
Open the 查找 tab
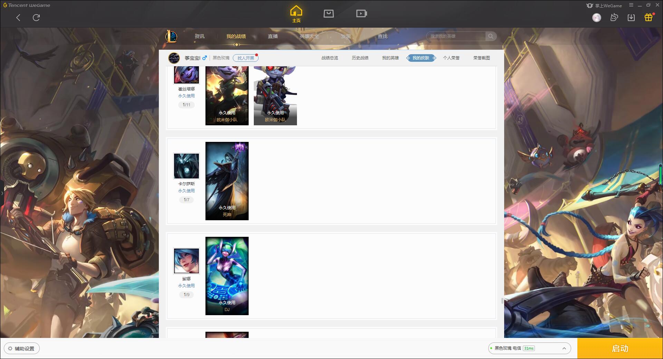(x=383, y=36)
